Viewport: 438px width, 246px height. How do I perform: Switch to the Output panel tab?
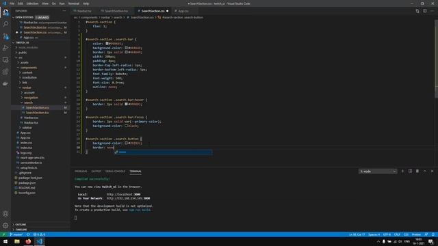point(96,172)
